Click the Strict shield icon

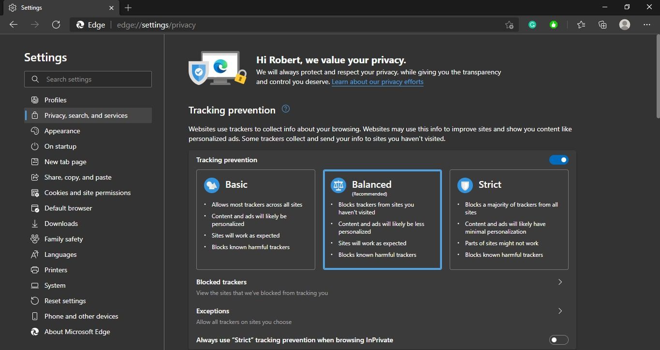pyautogui.click(x=465, y=185)
